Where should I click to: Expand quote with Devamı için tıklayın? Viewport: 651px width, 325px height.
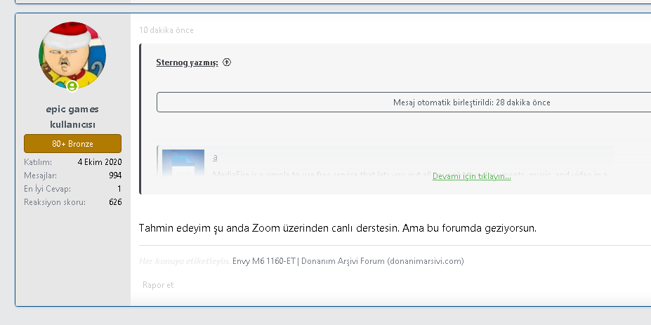pos(471,176)
